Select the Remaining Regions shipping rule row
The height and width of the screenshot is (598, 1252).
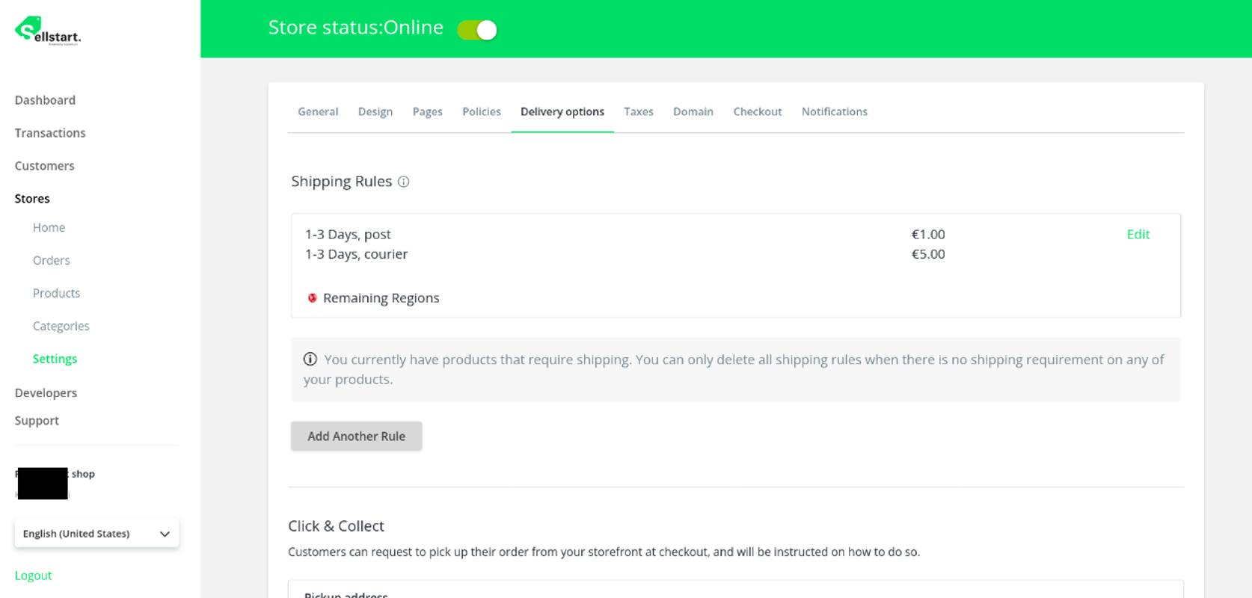[381, 298]
